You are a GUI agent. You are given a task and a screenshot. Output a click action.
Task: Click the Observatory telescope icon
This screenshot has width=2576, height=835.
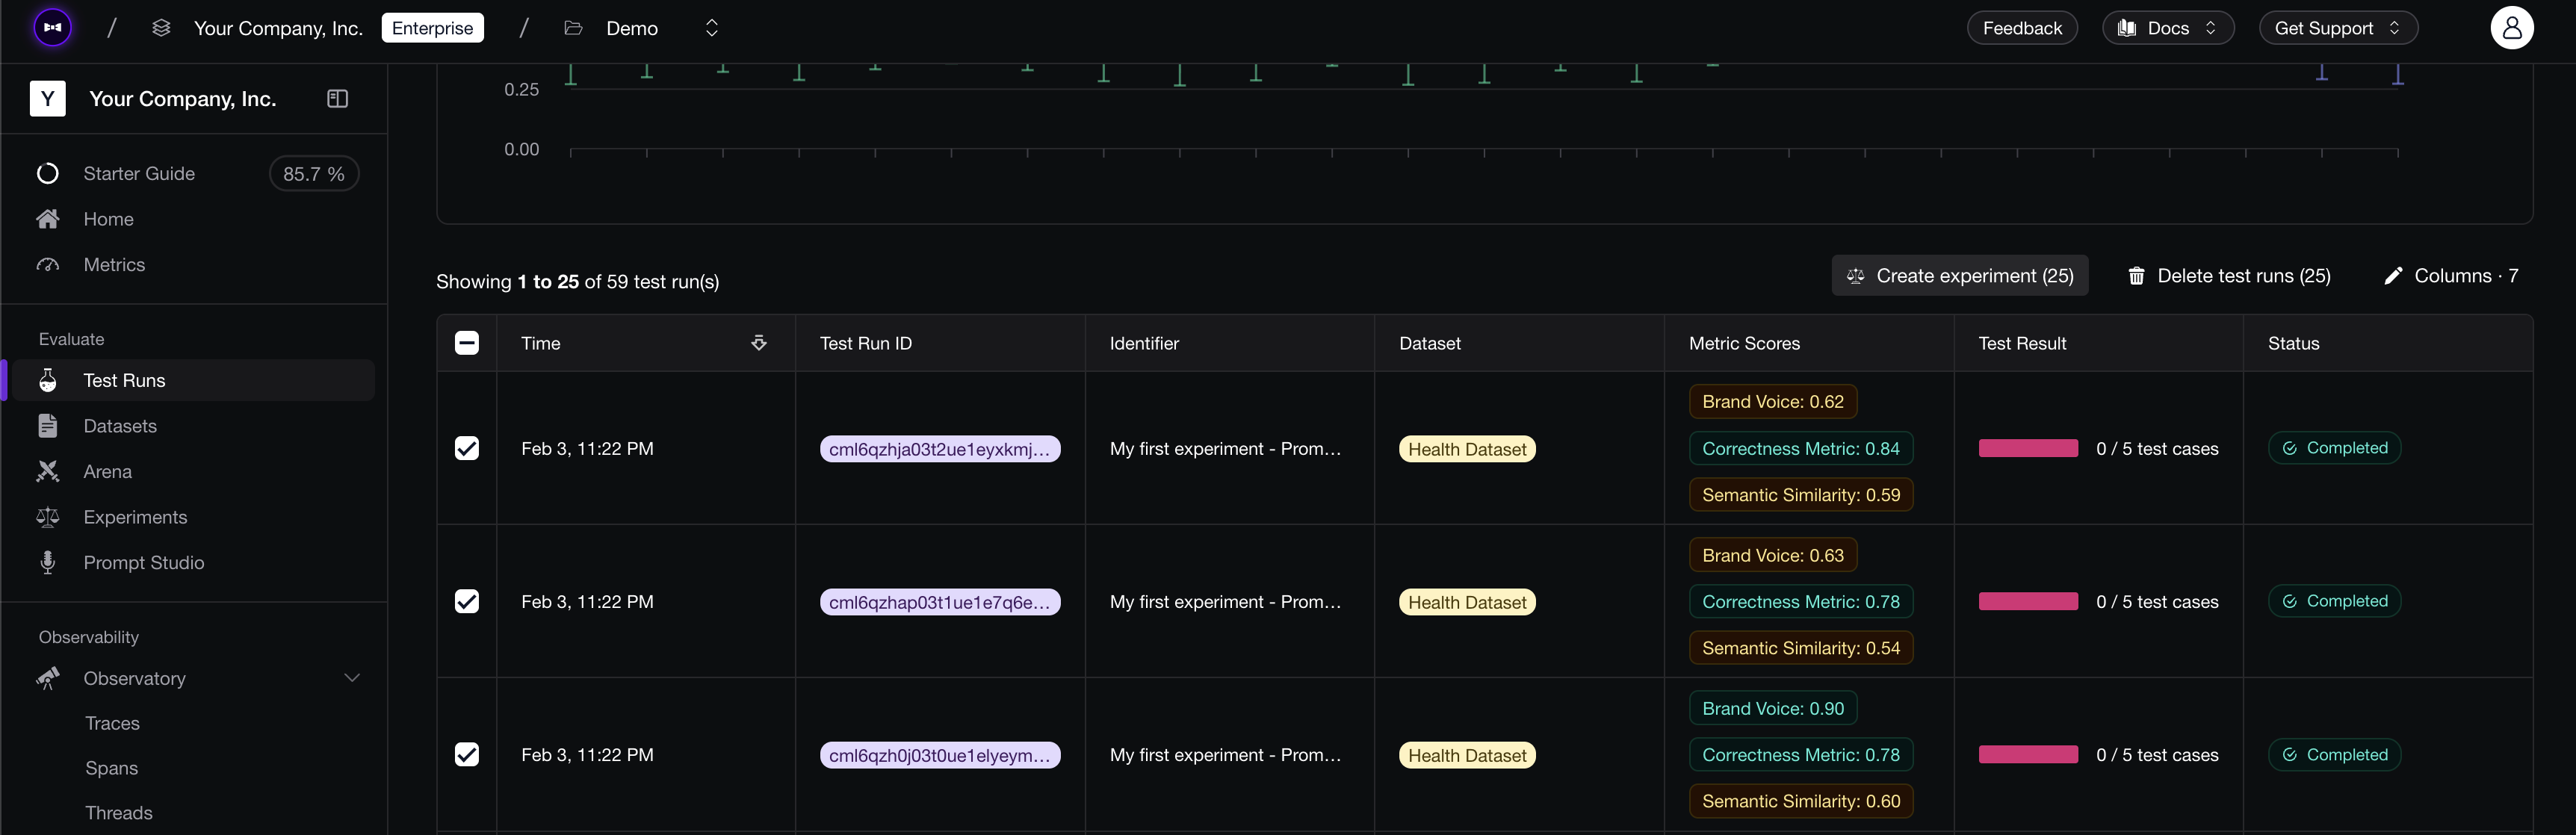point(48,678)
